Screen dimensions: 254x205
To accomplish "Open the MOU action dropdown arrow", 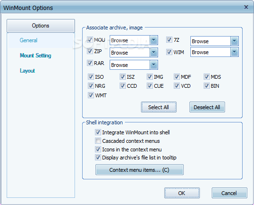I will coord(153,40).
